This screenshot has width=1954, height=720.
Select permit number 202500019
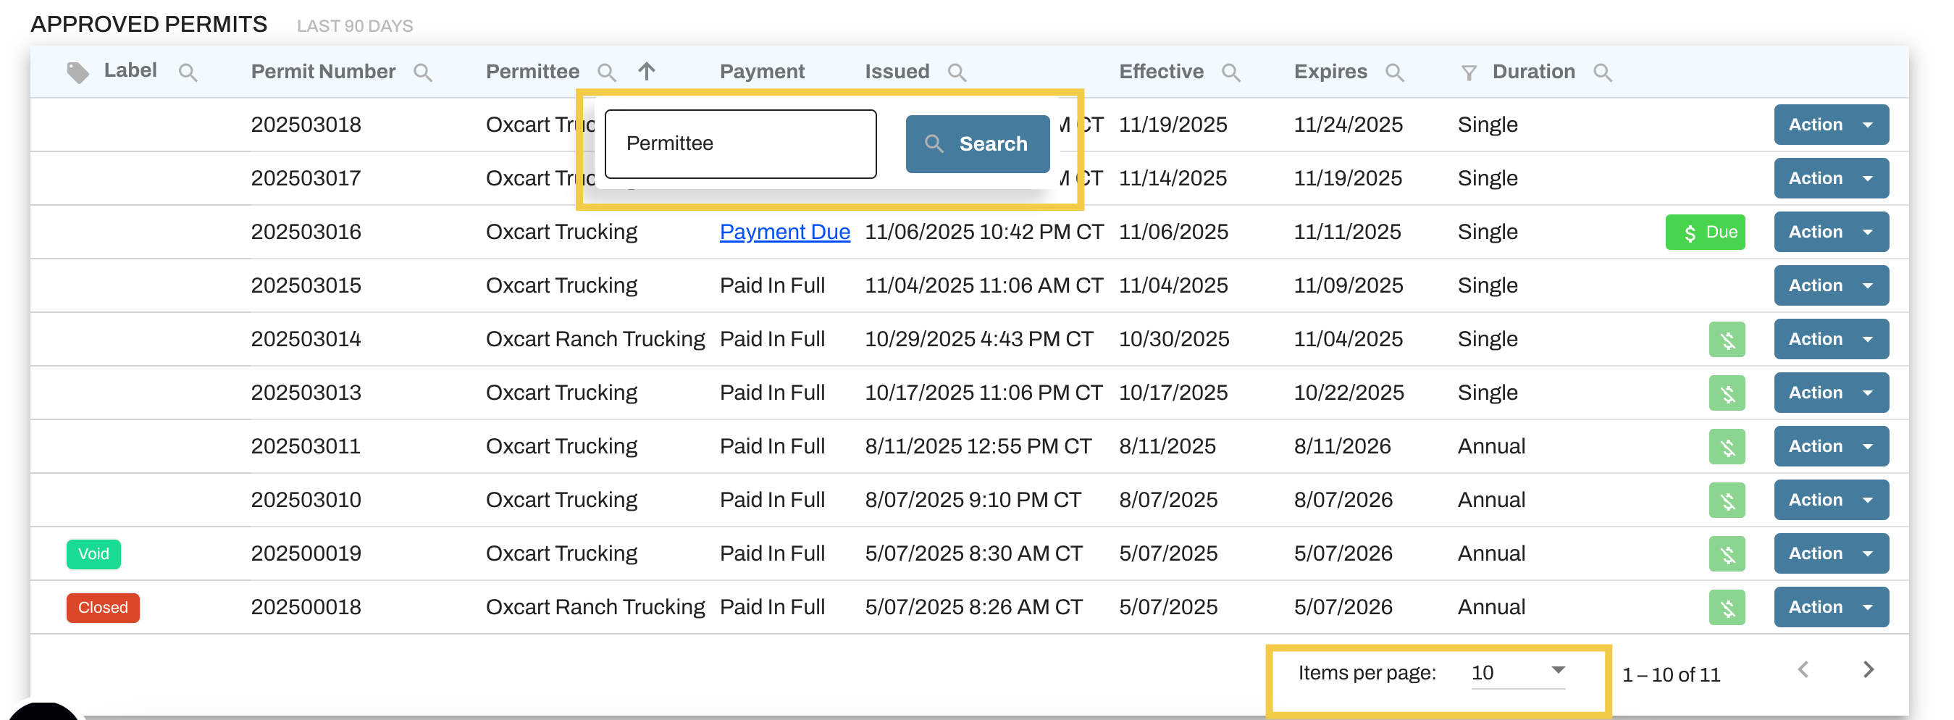tap(306, 554)
